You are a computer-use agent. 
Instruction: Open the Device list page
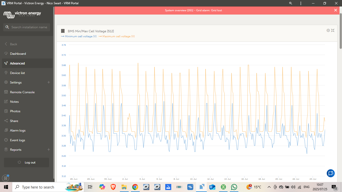[x=17, y=73]
